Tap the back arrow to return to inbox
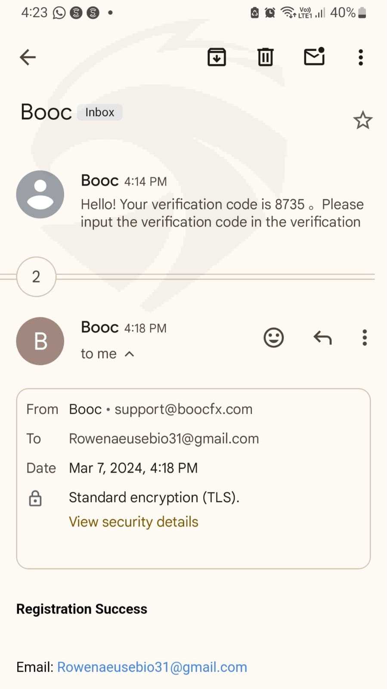 [x=28, y=57]
